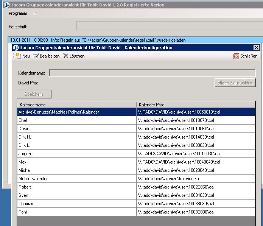Click the Neu document icon in toolbar

coord(19,56)
